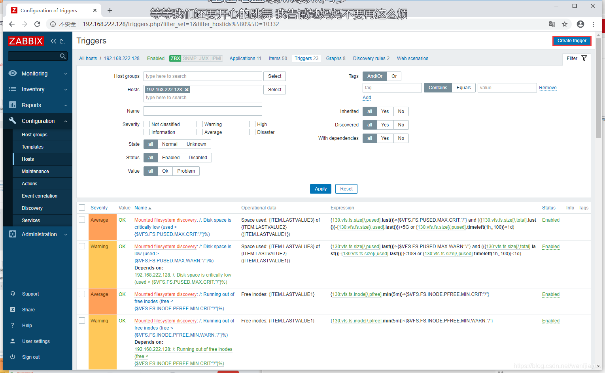Expand the Inventory menu section
The image size is (605, 373).
(66, 90)
